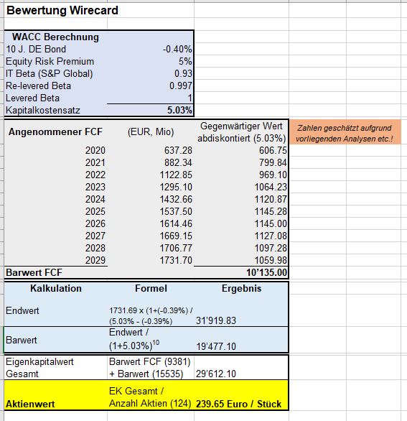Click the 'Barwert FCF' total label
The width and height of the screenshot is (407, 421).
pos(34,273)
